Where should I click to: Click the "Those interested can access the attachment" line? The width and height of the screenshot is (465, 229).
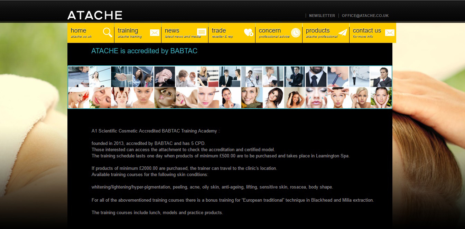click(x=183, y=150)
